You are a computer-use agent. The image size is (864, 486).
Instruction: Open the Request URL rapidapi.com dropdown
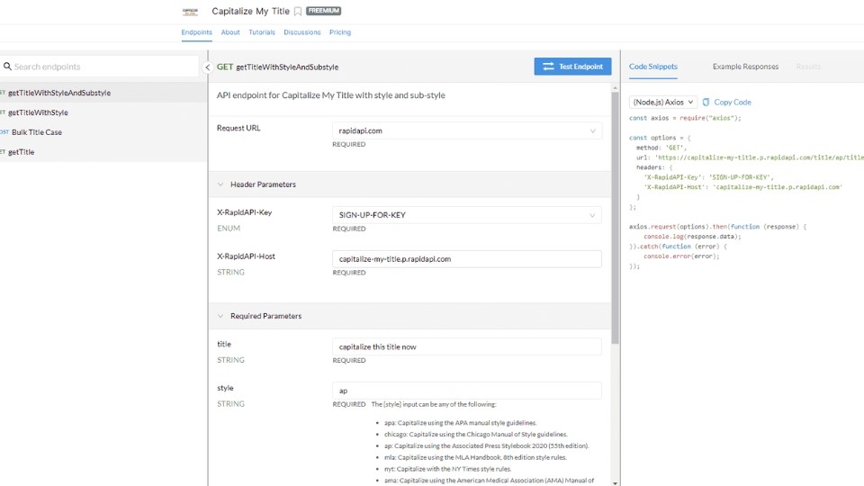pyautogui.click(x=466, y=131)
